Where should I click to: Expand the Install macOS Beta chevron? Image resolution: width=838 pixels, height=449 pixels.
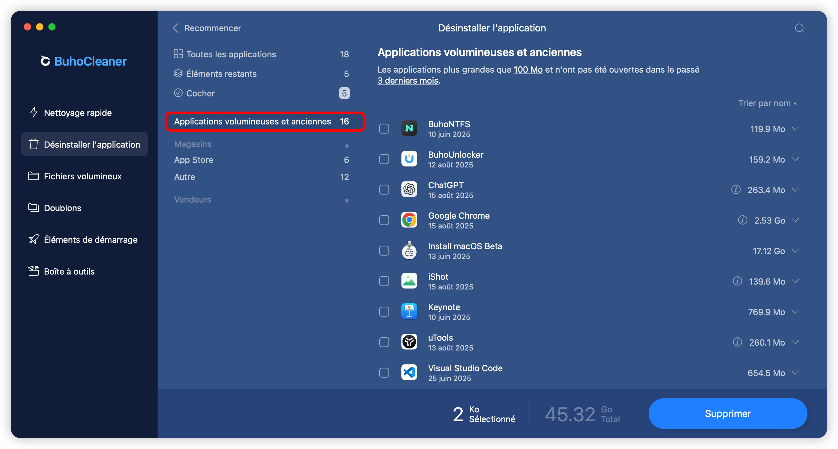(x=795, y=250)
